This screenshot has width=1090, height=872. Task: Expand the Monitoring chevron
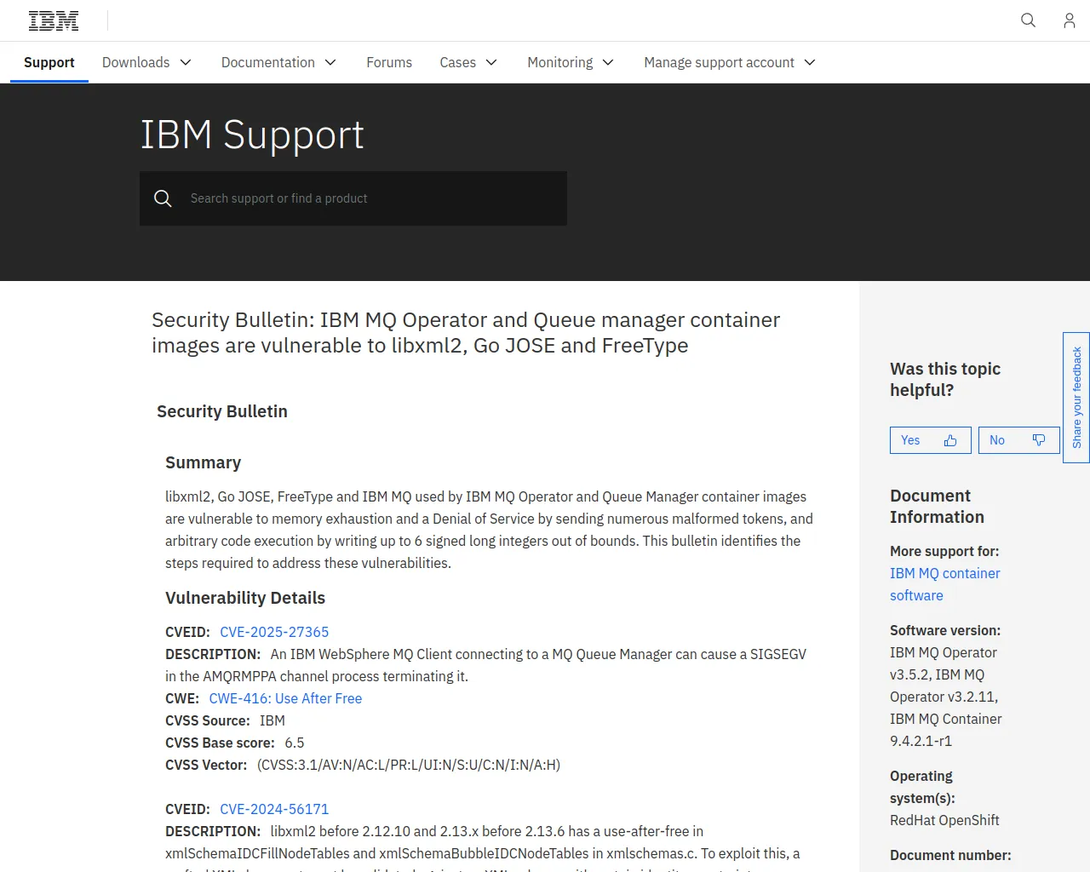tap(608, 62)
